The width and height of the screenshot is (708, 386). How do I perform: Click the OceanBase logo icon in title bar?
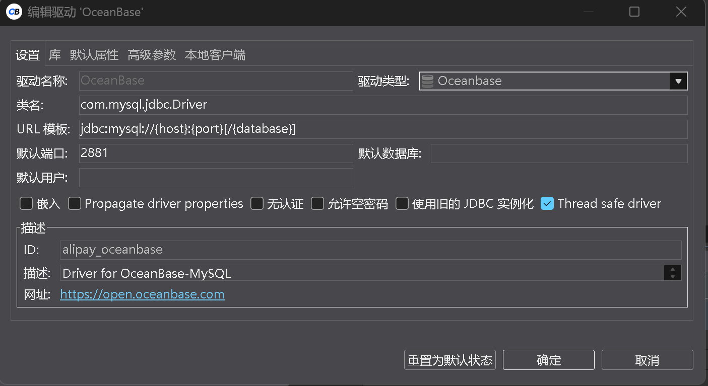[x=14, y=12]
